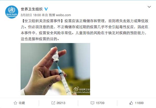This screenshot has height=108, width=156.
Task: Click the weibo.com/whoinchina watermark text
Action: pos(80,92)
